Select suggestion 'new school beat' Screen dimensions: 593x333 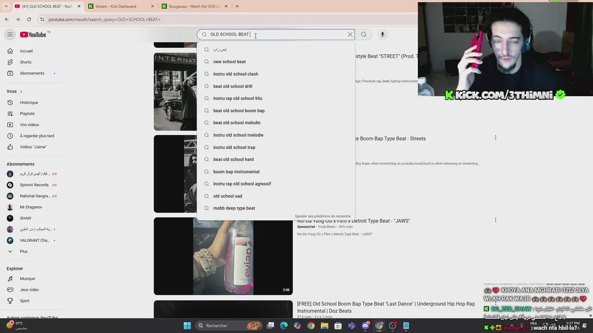pyautogui.click(x=276, y=62)
